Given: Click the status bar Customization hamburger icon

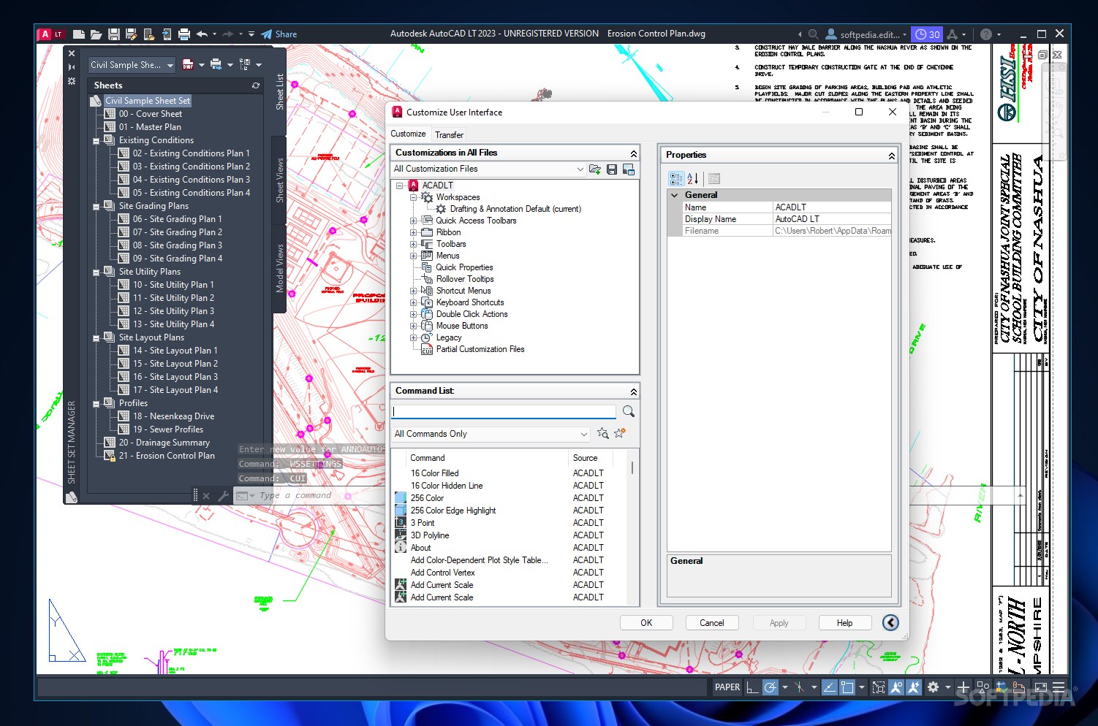Looking at the screenshot, I should [x=1059, y=687].
